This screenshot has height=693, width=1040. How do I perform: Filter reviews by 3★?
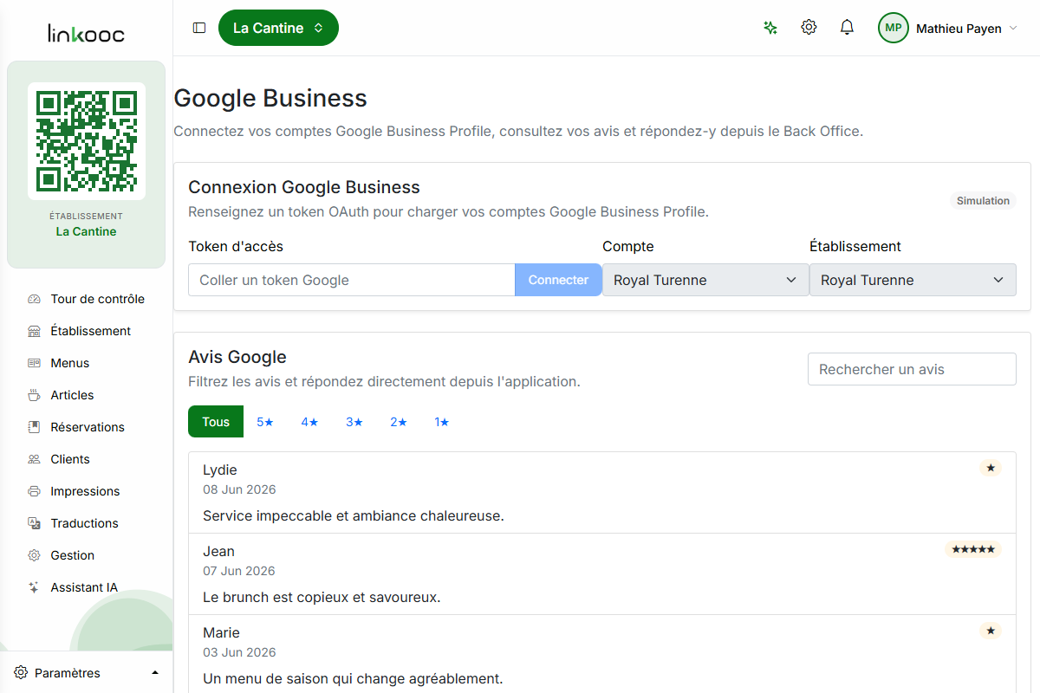click(354, 422)
